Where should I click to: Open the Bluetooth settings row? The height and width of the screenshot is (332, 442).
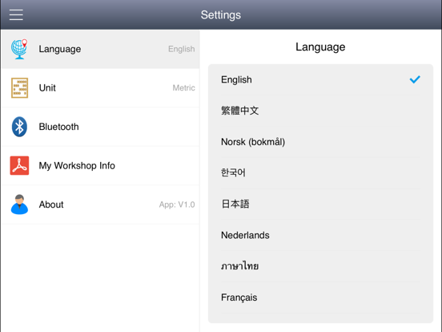pos(100,127)
